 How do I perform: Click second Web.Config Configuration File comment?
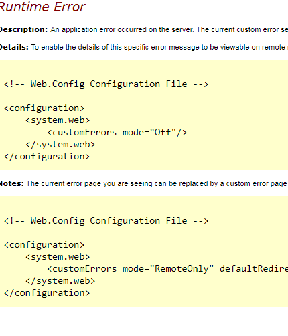coord(106,221)
